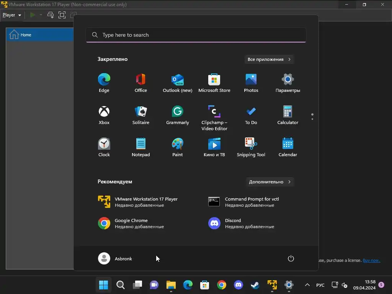Enter full screen mode in VMware toolbar
The height and width of the screenshot is (294, 392).
click(62, 15)
